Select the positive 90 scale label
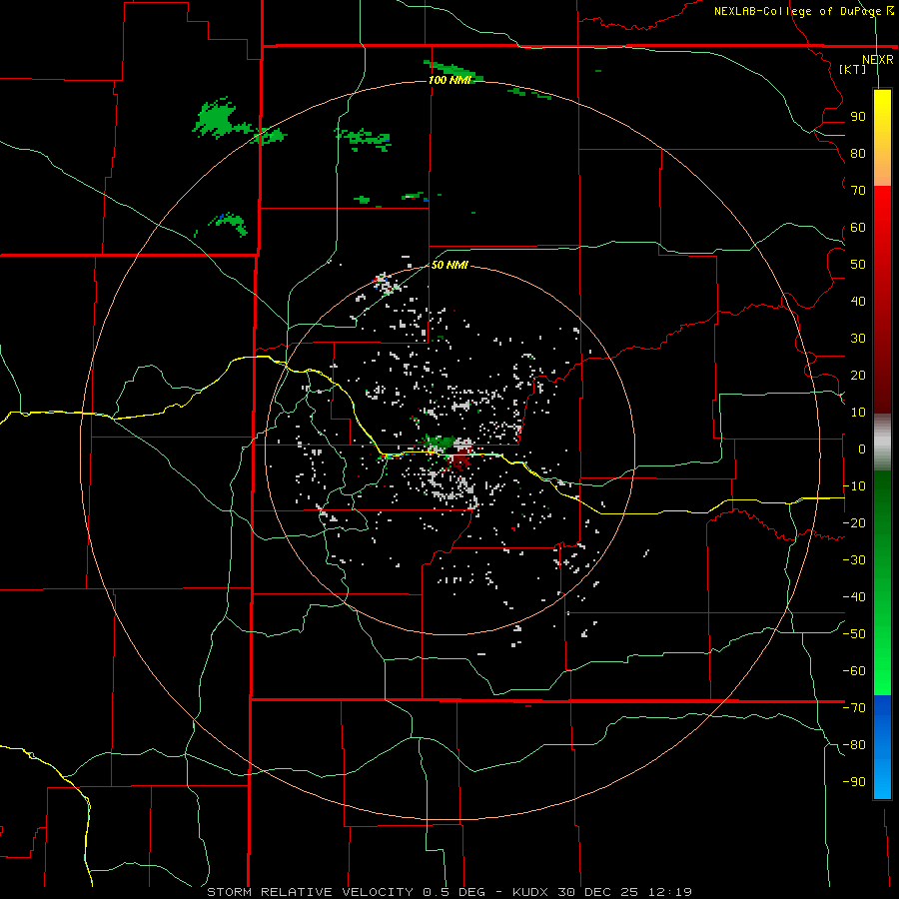The height and width of the screenshot is (899, 899). coord(858,117)
